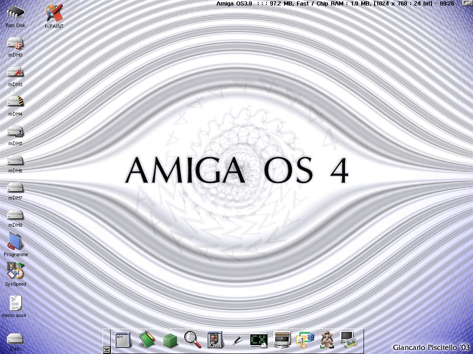Select the iDH0 drive icon
This screenshot has width=473, height=354.
pos(15,339)
